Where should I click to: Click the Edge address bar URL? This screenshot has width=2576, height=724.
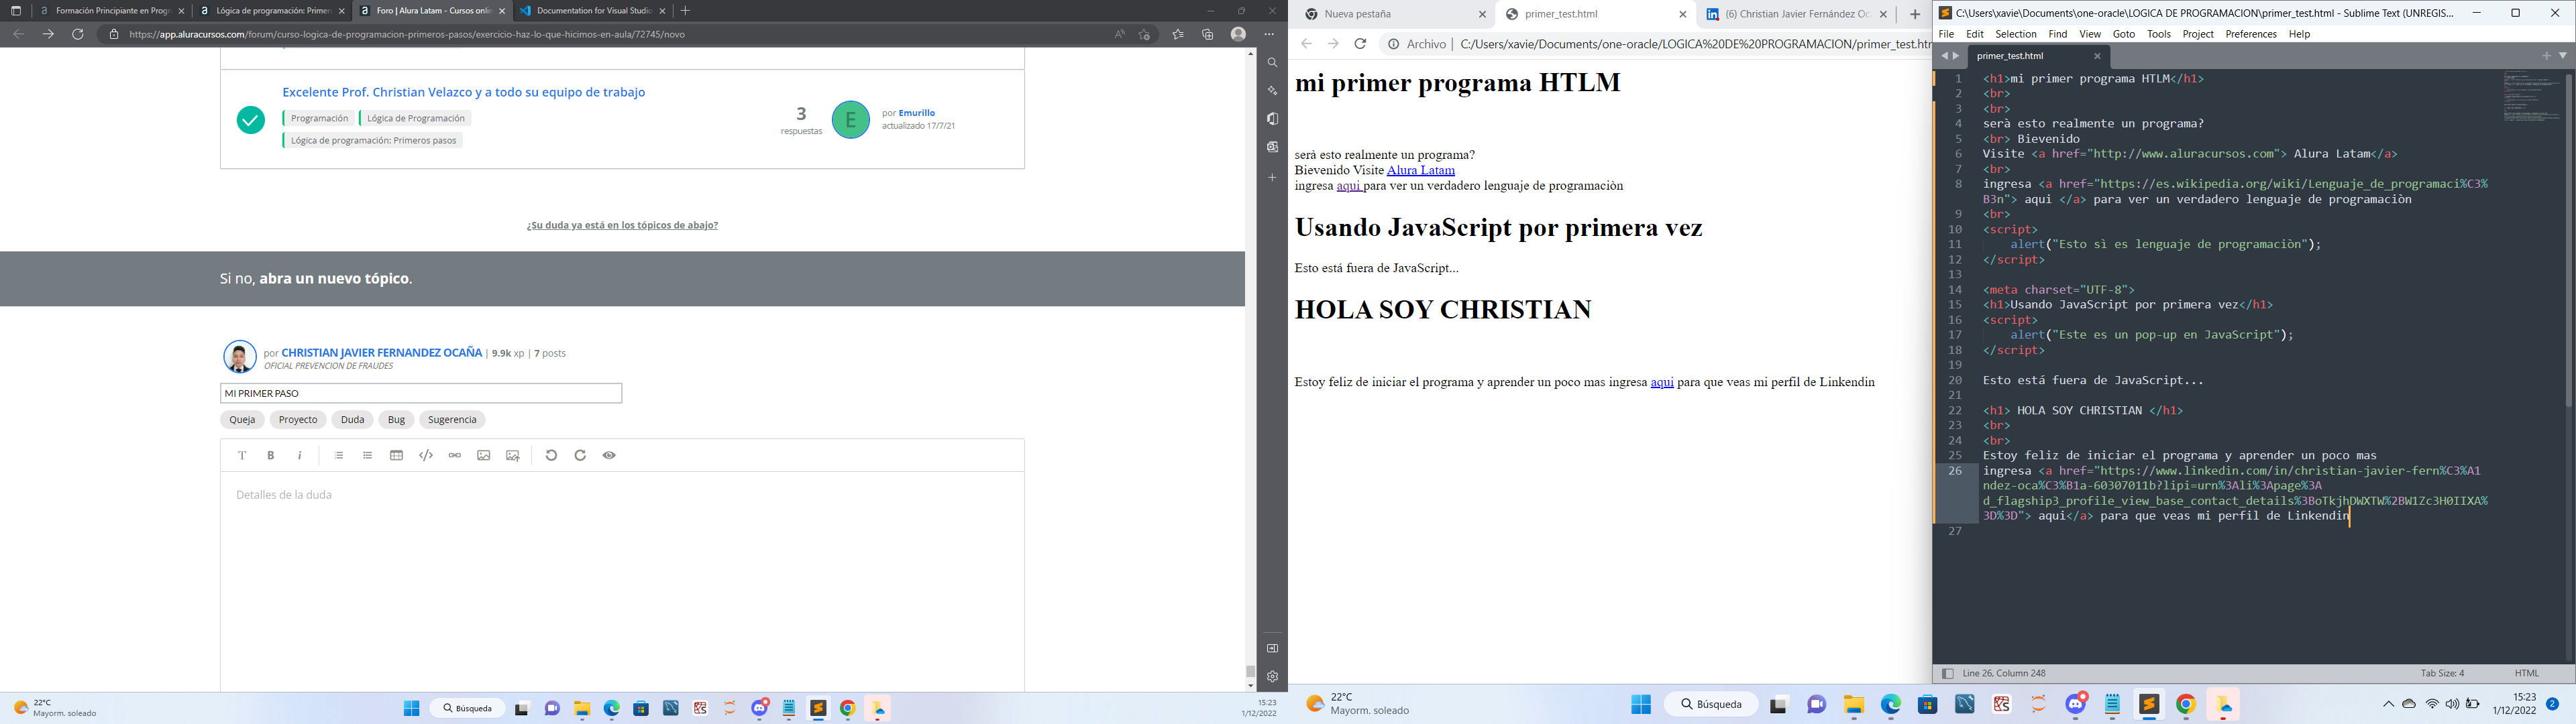(407, 34)
